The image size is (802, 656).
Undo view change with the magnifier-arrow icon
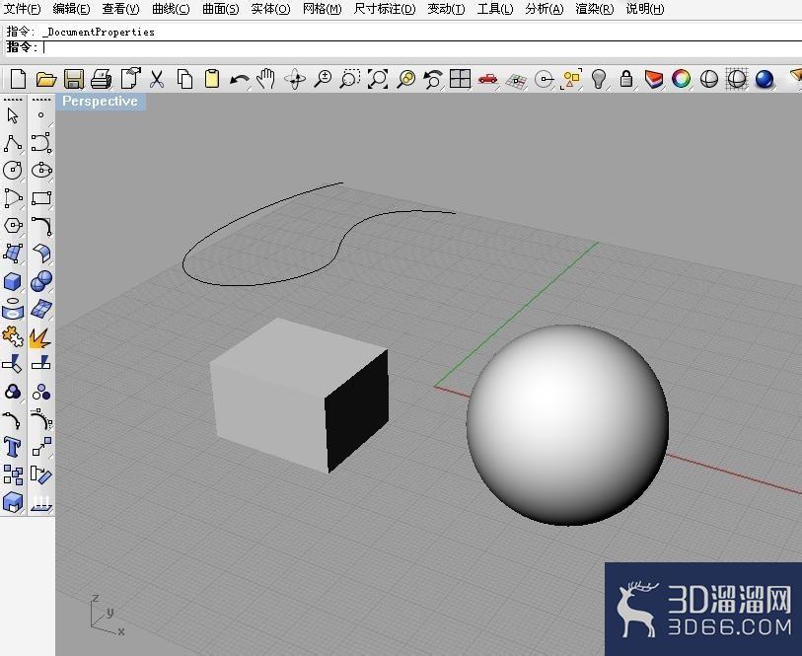pyautogui.click(x=433, y=79)
